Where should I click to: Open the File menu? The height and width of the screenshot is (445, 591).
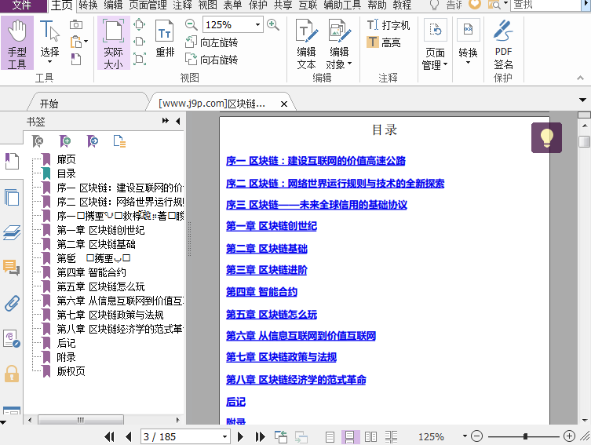23,5
